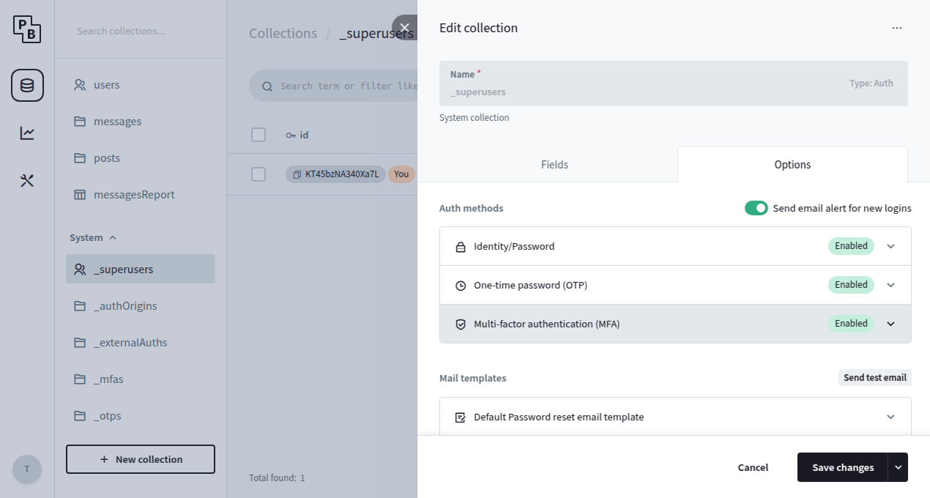Click the shield icon for Multi-factor authentication
The width and height of the screenshot is (930, 498).
pyautogui.click(x=459, y=324)
